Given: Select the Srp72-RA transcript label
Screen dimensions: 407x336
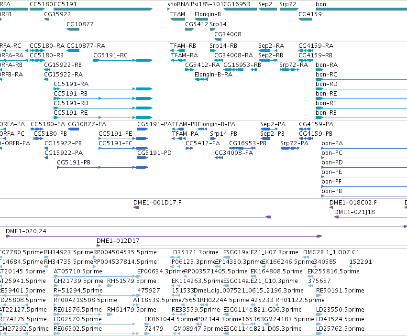Looking at the screenshot, I should [294, 65].
